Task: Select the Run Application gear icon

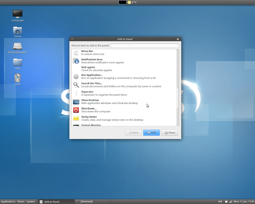Action: click(76, 76)
